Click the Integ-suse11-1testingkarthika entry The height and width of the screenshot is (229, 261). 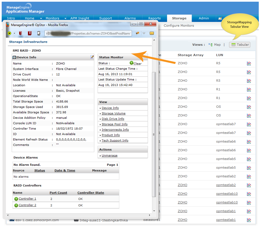click(103, 220)
